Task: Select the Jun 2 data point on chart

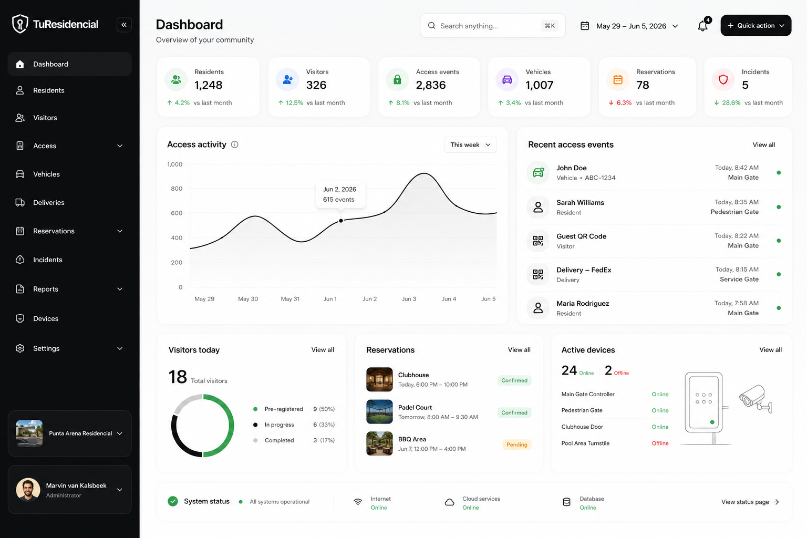Action: (341, 221)
